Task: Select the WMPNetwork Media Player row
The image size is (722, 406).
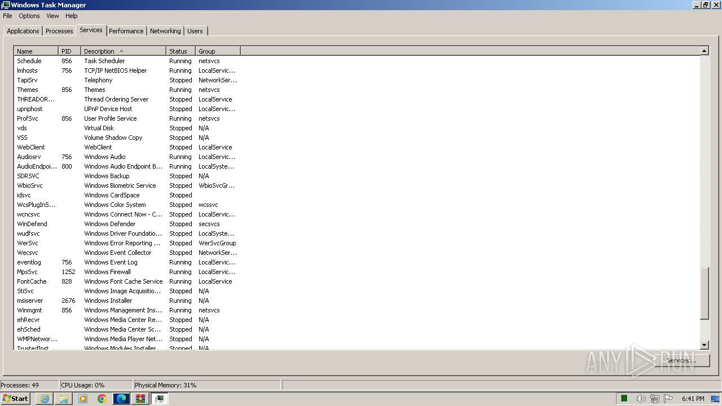Action: 127,339
